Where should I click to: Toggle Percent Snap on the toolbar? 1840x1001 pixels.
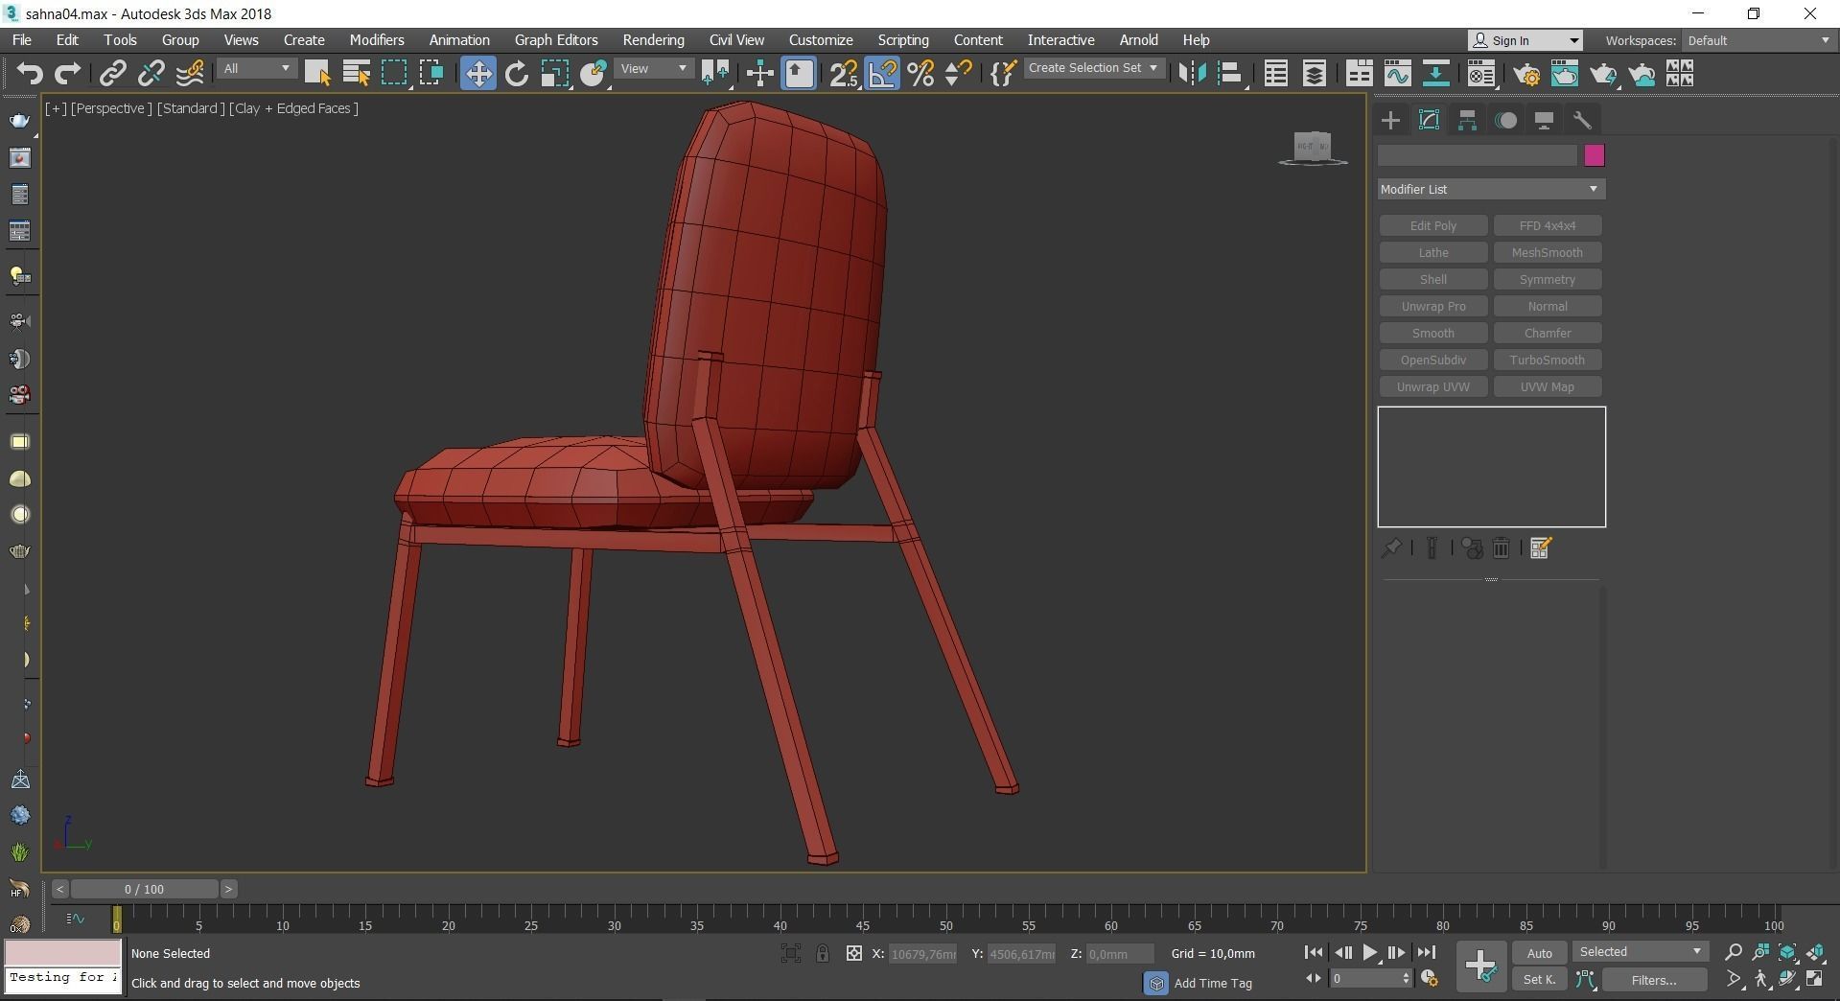[x=921, y=74]
